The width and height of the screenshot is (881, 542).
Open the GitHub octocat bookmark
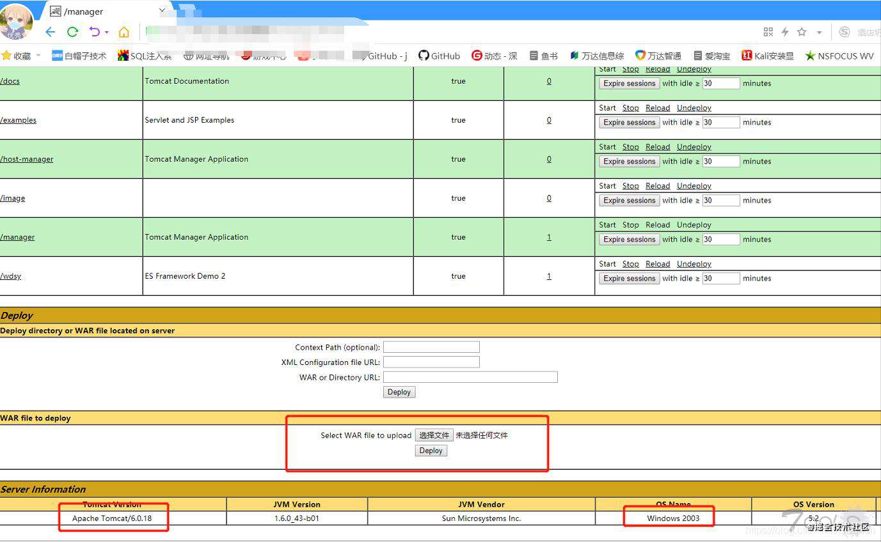point(440,56)
